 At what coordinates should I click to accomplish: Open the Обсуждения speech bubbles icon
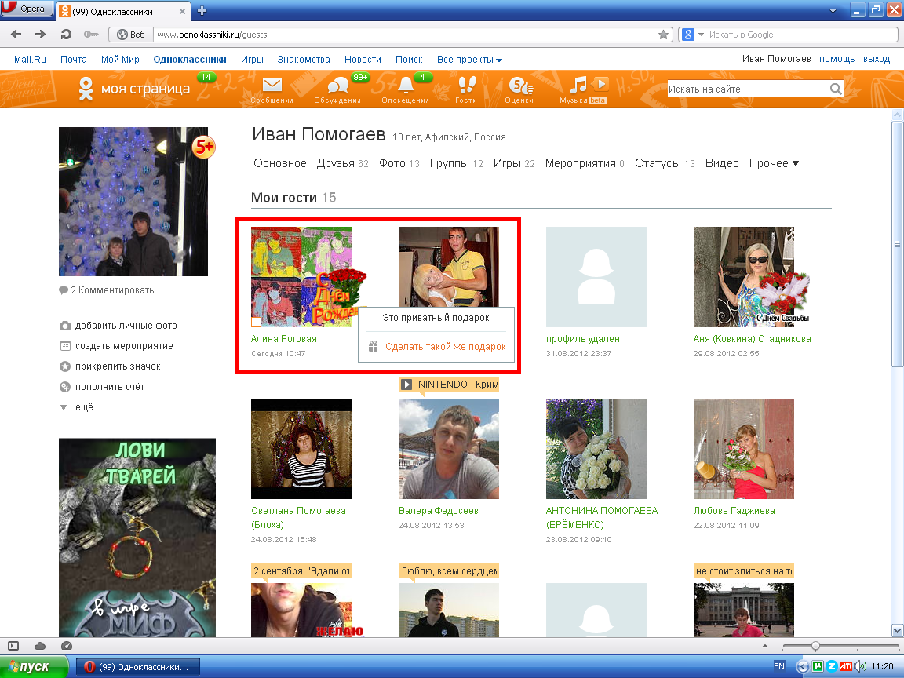pyautogui.click(x=337, y=86)
